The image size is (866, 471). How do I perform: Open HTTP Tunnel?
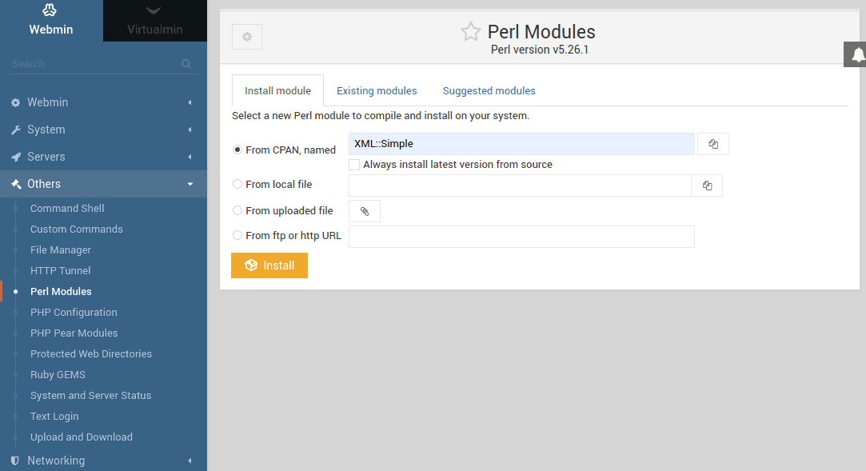coord(61,270)
